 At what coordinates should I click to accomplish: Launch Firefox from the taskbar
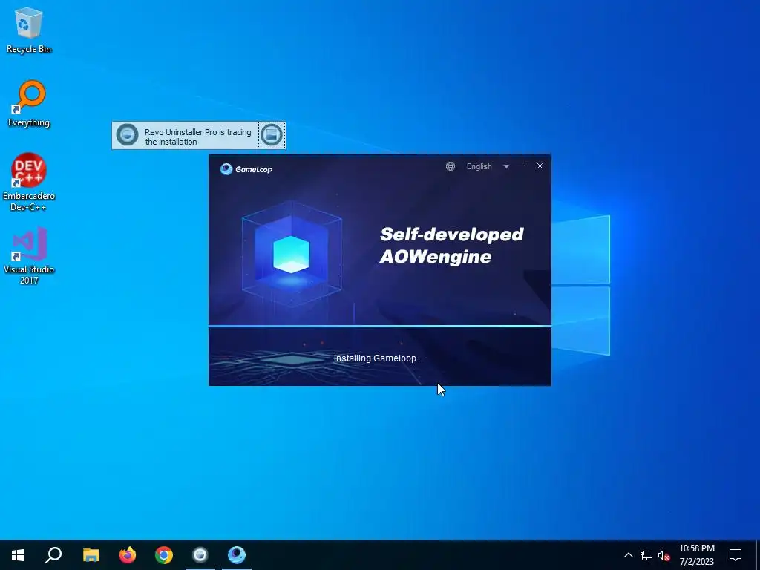128,555
